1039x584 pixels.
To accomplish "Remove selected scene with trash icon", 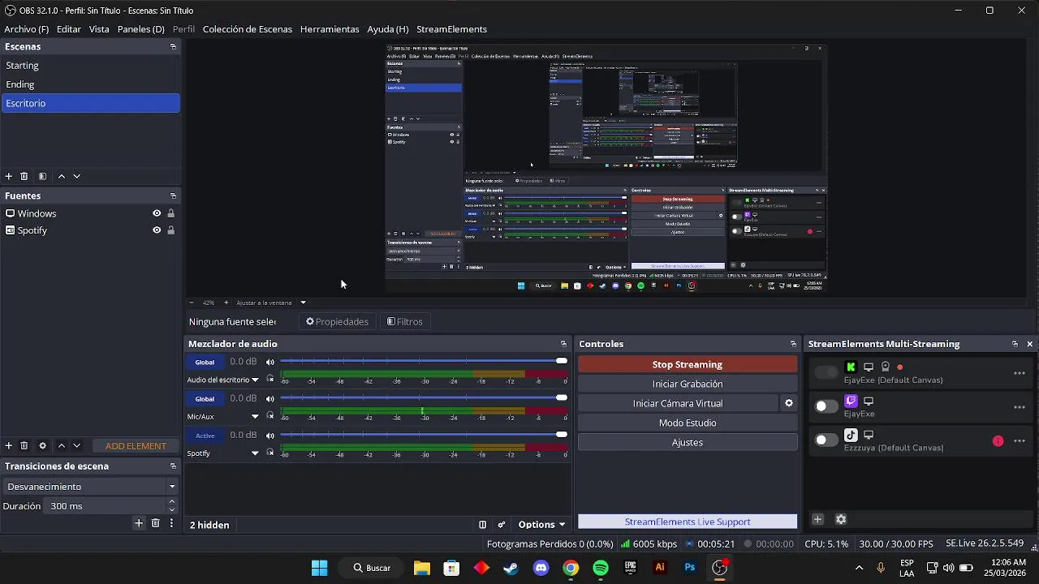I will 24,176.
